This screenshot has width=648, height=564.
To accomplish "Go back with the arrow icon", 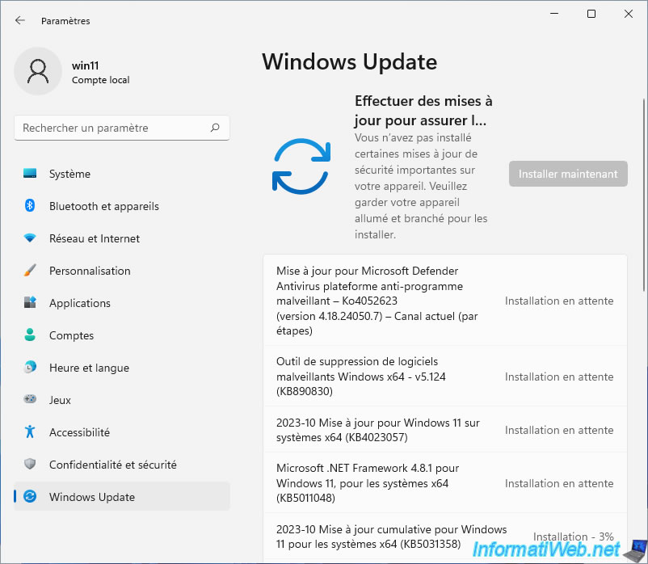I will (x=20, y=20).
